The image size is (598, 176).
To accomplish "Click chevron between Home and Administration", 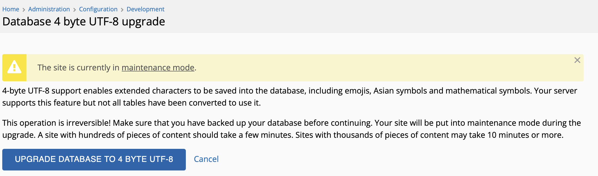I will (x=24, y=10).
